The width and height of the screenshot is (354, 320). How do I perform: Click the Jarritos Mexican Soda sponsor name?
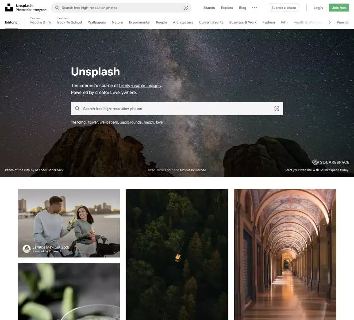coord(51,247)
